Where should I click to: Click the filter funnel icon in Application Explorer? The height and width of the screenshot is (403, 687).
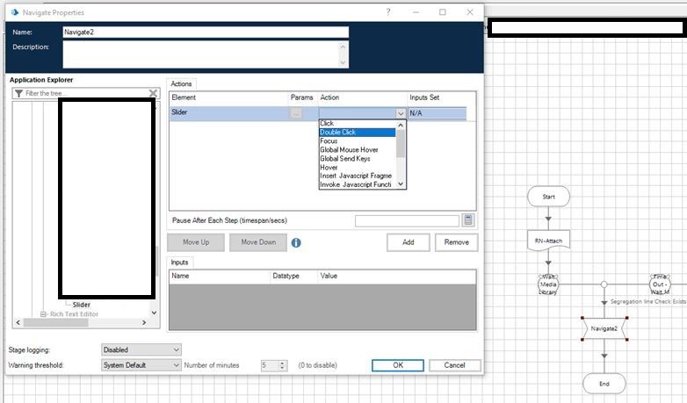click(x=18, y=93)
